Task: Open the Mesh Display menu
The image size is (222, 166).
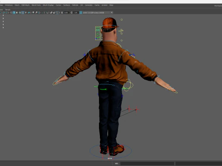Action: tap(48, 5)
